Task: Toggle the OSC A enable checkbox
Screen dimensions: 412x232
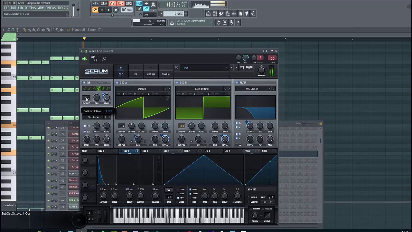Action: [117, 82]
